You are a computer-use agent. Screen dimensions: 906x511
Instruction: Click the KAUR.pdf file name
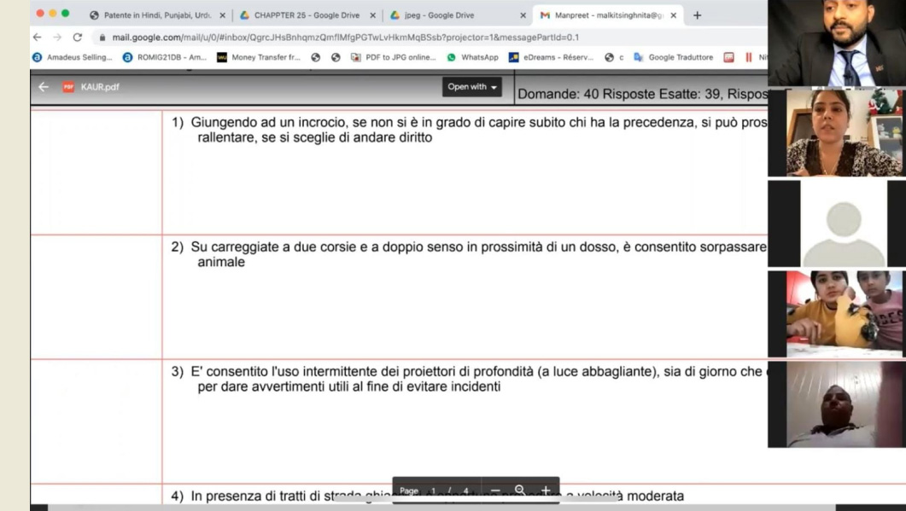click(100, 87)
